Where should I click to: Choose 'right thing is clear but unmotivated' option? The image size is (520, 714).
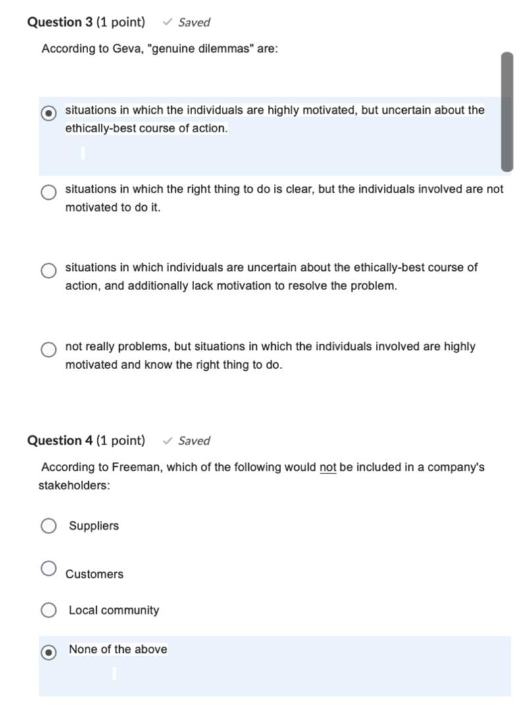(x=48, y=192)
